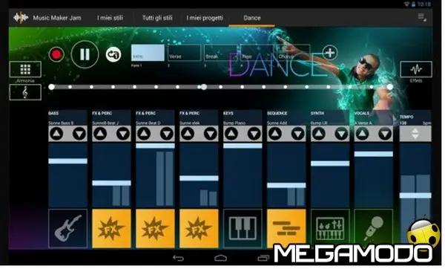The image size is (445, 269).
Task: Open the Tutti gli stili tab
Action: pyautogui.click(x=157, y=18)
